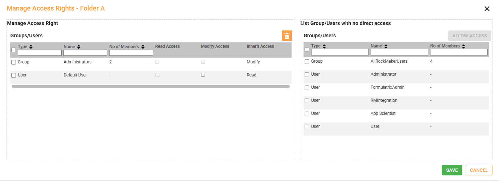Enable Modify Access for Default User
The width and height of the screenshot is (499, 183).
(x=203, y=75)
